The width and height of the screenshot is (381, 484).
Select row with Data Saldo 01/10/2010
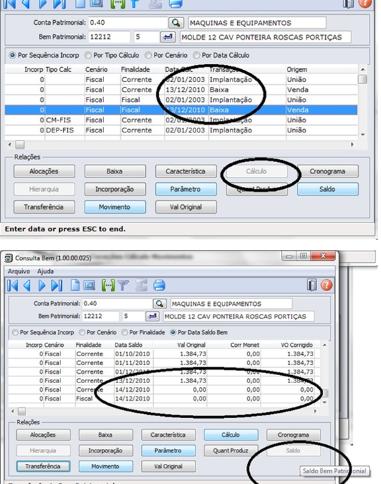coord(164,354)
